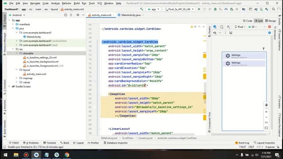The height and width of the screenshot is (159, 283).
Task: Click the first Settings card in preview
Action: click(244, 56)
